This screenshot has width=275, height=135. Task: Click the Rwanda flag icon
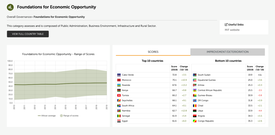tap(119, 85)
